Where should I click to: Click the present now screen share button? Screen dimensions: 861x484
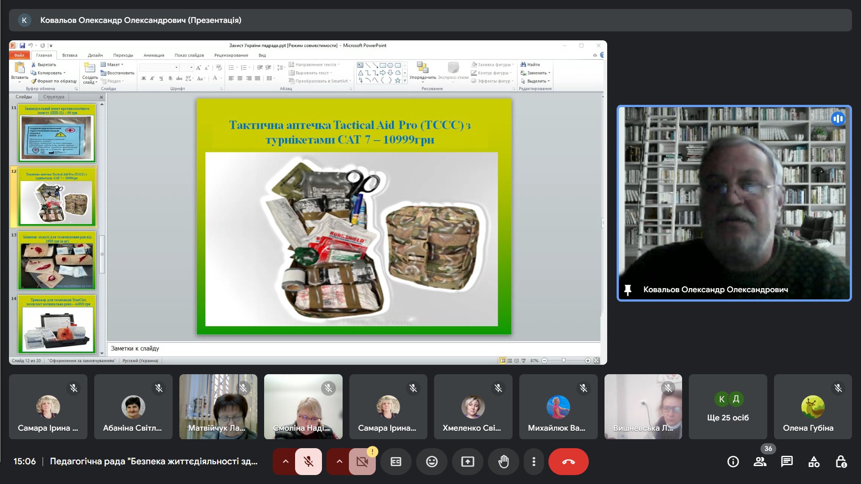pyautogui.click(x=468, y=462)
